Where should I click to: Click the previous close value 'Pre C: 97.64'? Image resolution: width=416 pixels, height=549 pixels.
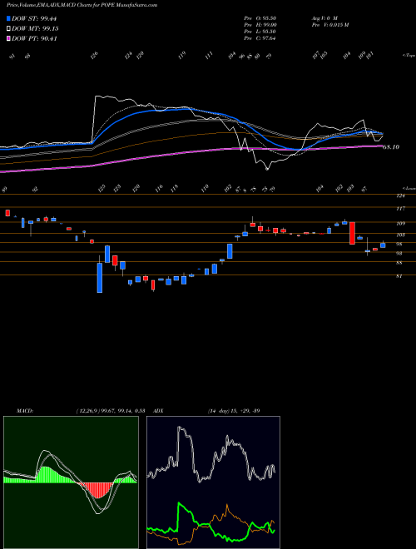(x=260, y=38)
